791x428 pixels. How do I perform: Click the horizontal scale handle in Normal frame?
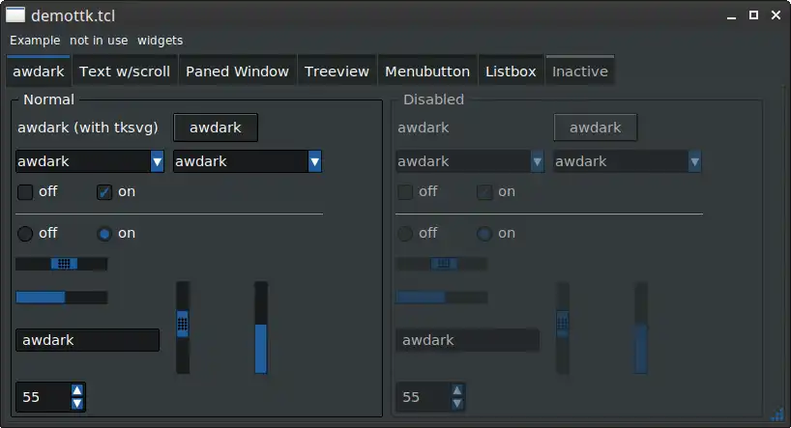click(x=64, y=264)
